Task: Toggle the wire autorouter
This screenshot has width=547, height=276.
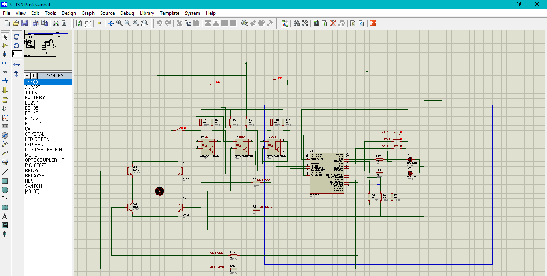Action: pos(285,23)
